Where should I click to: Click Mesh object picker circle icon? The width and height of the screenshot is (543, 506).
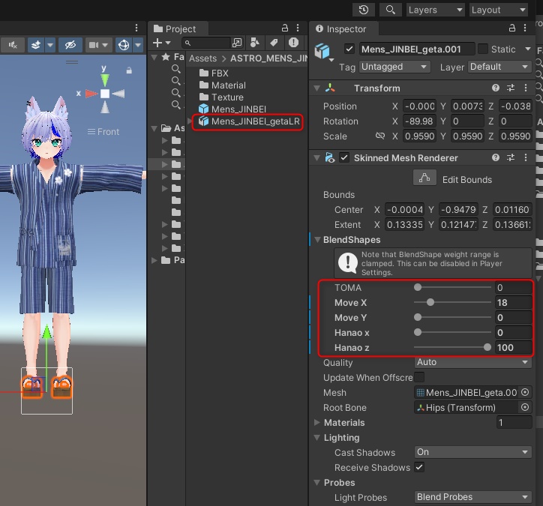tap(525, 392)
